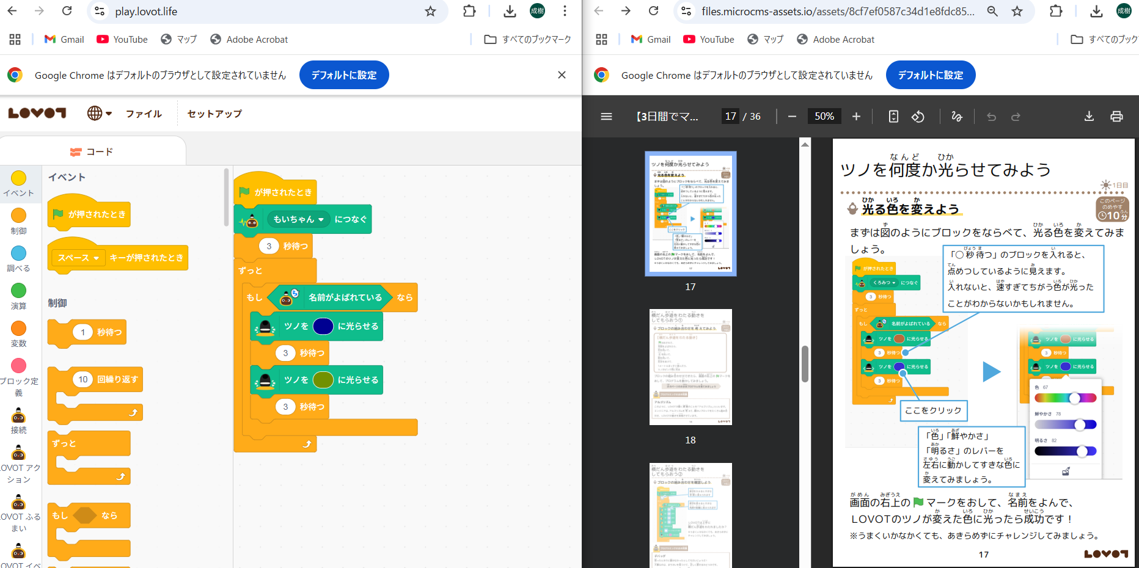
Task: Reload the PDF page in right window
Action: click(x=654, y=11)
